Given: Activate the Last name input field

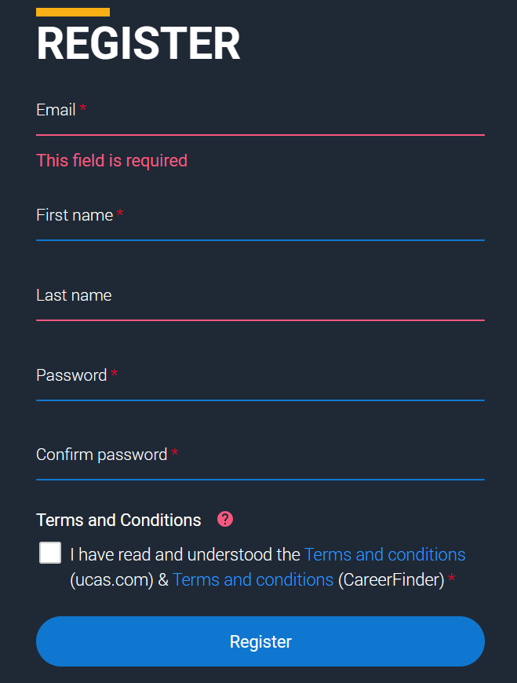Looking at the screenshot, I should (x=260, y=303).
